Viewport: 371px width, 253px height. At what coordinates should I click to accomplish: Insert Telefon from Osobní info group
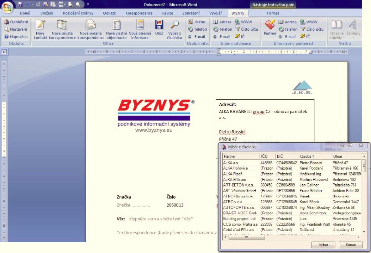(197, 29)
